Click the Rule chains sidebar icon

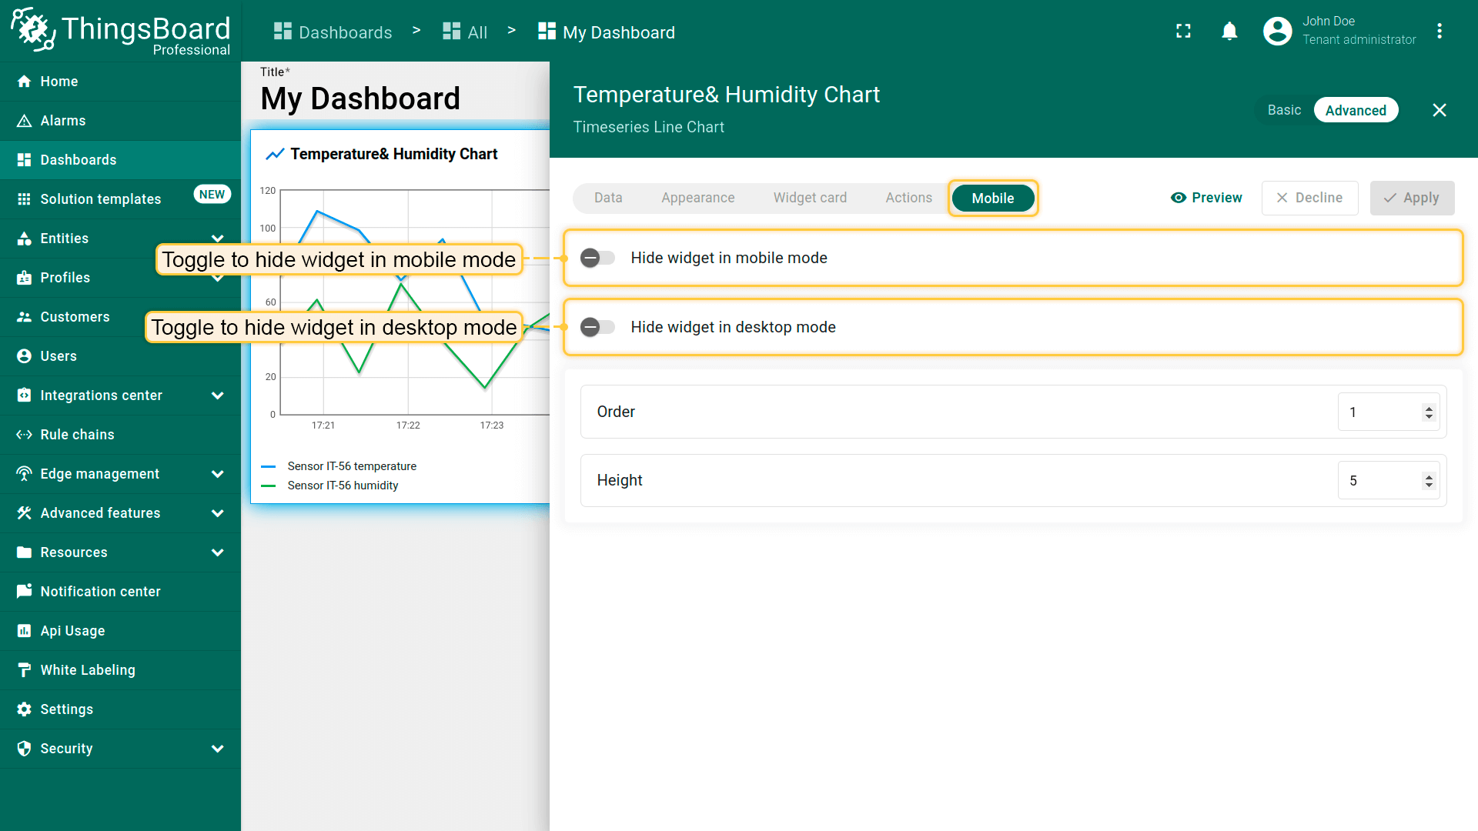click(24, 435)
